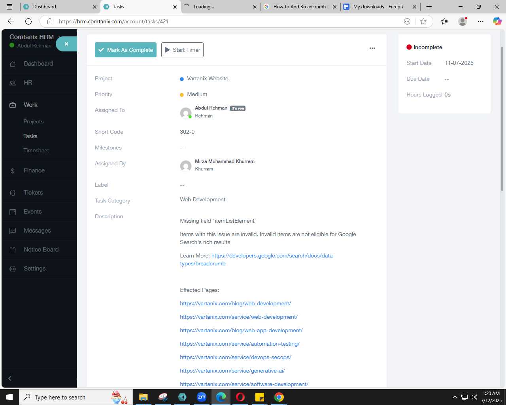This screenshot has height=405, width=506.
Task: Click Mark As Complete button
Action: [126, 50]
